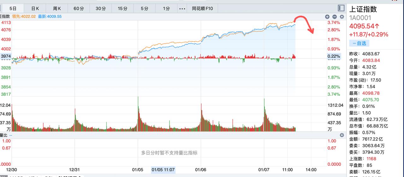Image resolution: width=404 pixels, height=177 pixels.
Task: Select the 15分 interval tab
Action: point(122,9)
